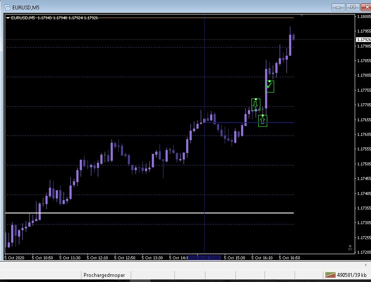Click the 5 Oct 16:50 time axis label
Screen dimensions: 371x282
pyautogui.click(x=290, y=258)
